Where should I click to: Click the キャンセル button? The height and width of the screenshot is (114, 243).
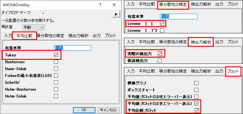108,110
